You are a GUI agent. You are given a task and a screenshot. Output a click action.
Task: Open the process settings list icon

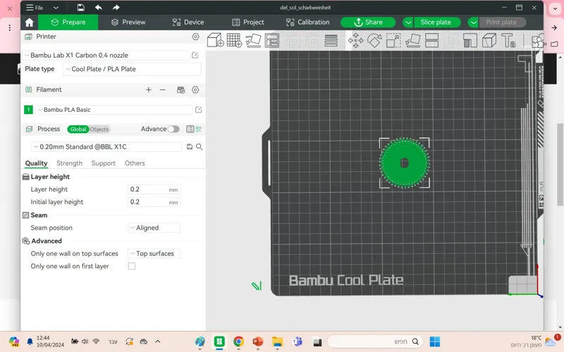point(190,129)
